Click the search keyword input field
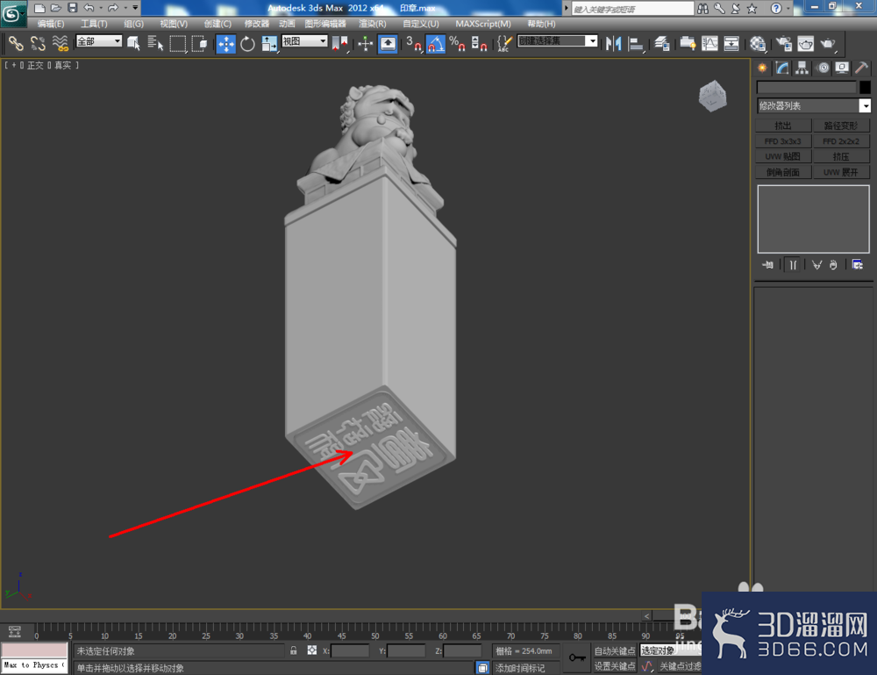The image size is (877, 675). pyautogui.click(x=632, y=9)
